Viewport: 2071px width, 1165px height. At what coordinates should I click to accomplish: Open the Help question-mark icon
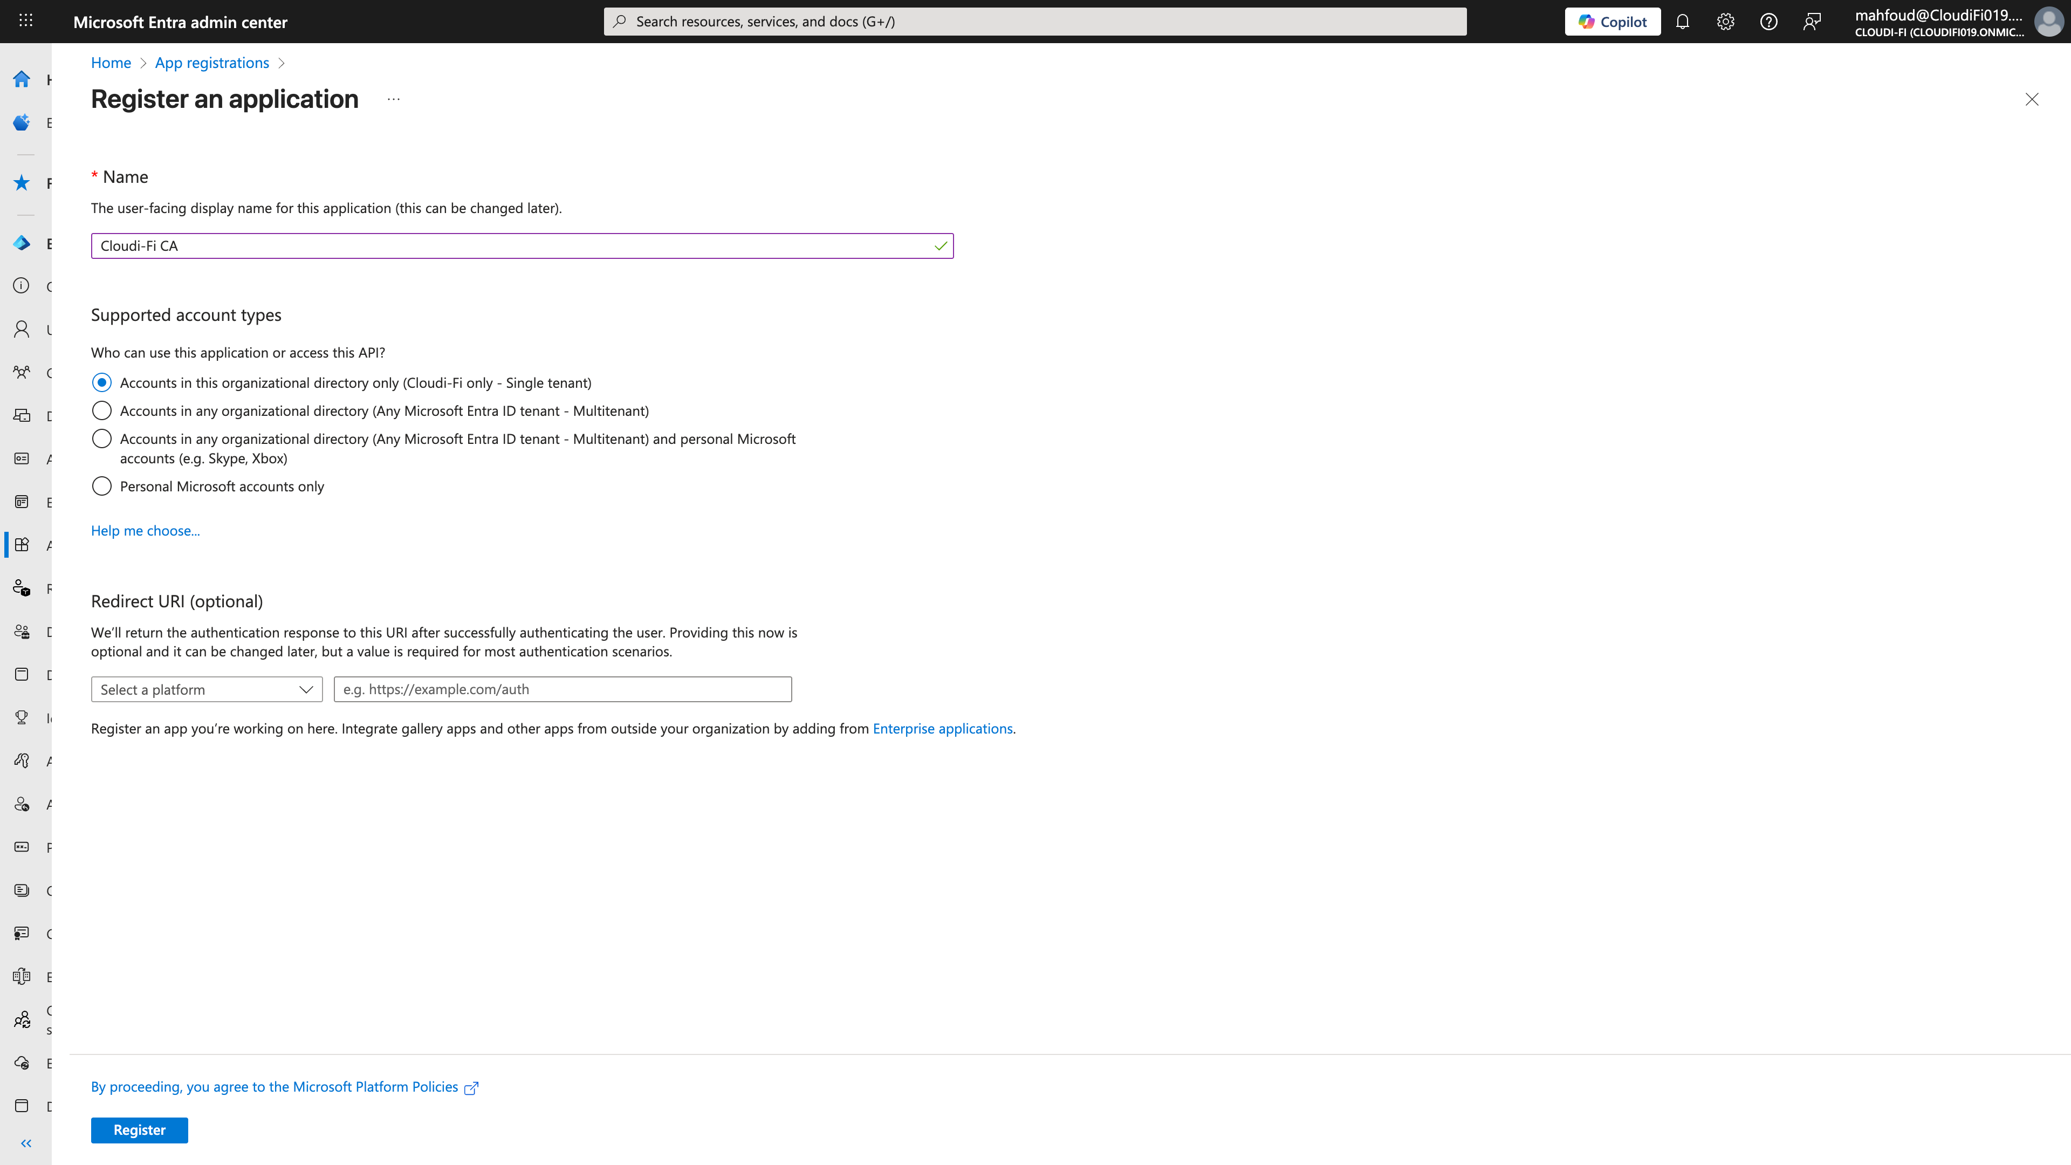[x=1769, y=22]
